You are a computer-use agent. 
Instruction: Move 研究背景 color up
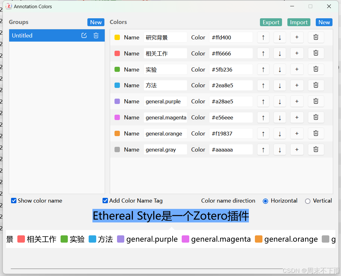pos(263,37)
